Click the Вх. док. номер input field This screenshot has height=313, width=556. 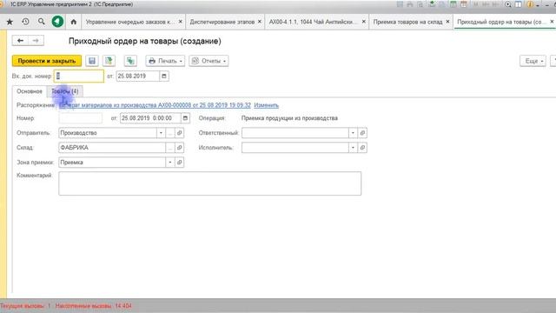[79, 76]
